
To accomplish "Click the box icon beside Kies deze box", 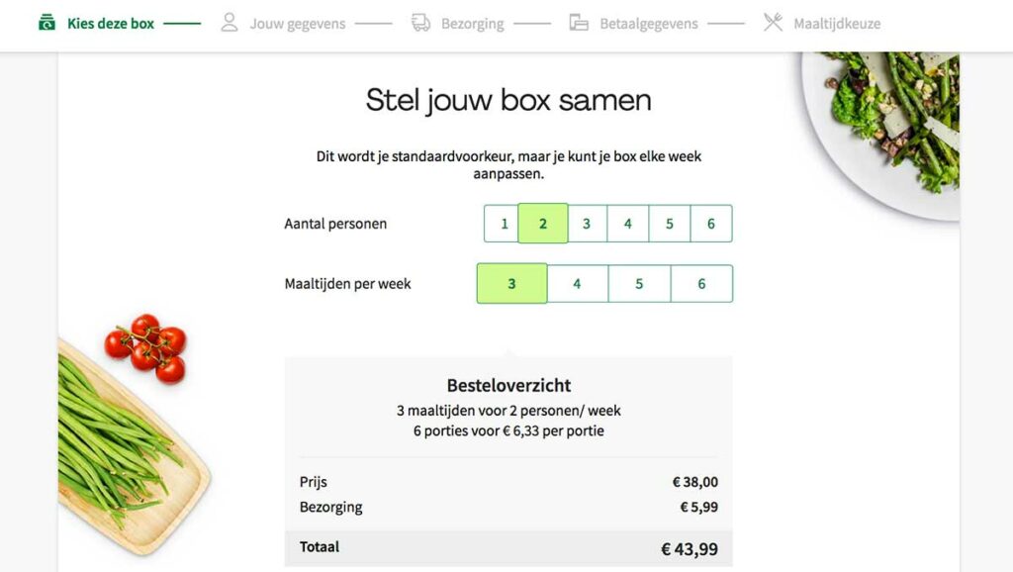I will pos(46,23).
